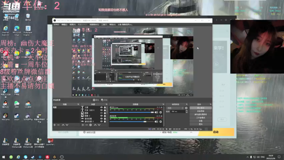The image size is (284, 160).
Task: Click the Start Virtual Camera button
Action: pyautogui.click(x=201, y=114)
